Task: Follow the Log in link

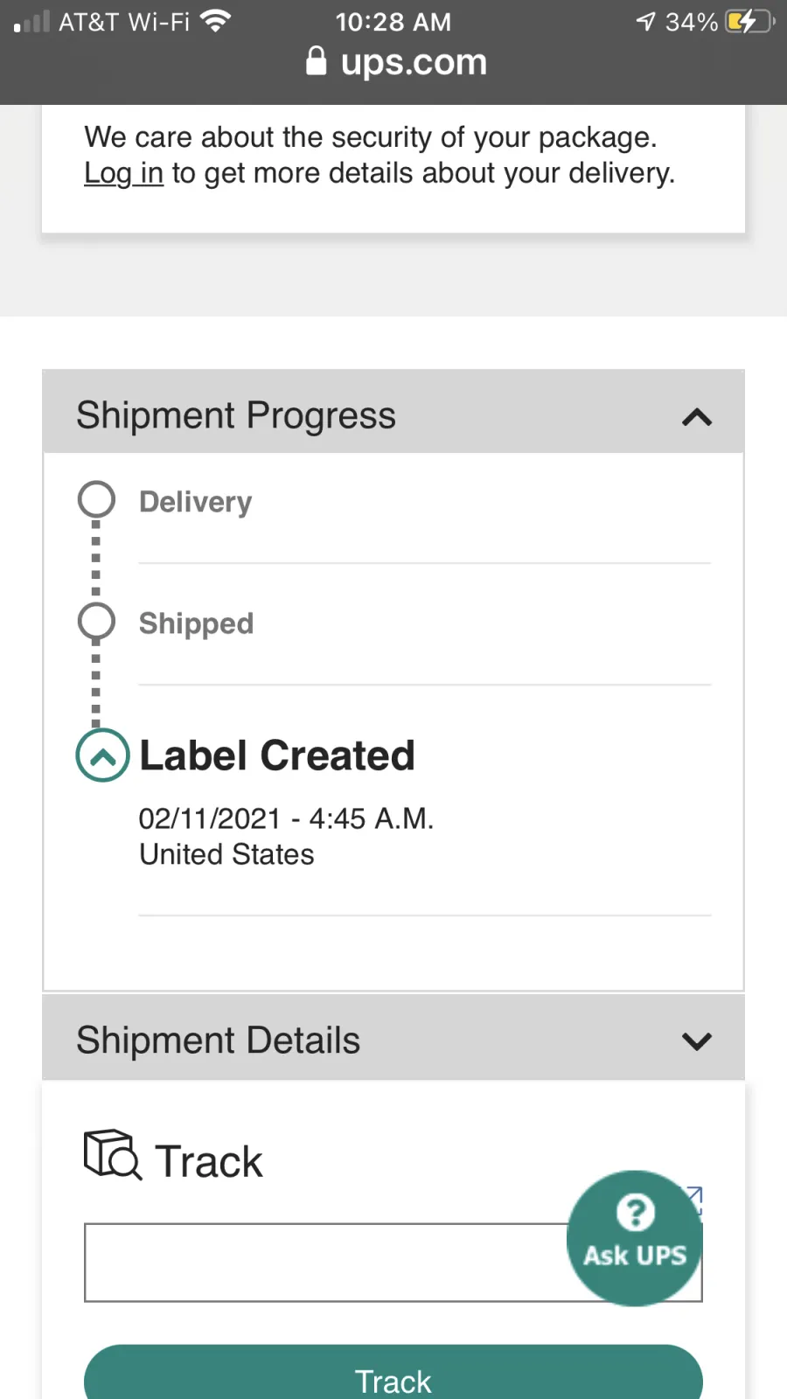Action: tap(123, 173)
